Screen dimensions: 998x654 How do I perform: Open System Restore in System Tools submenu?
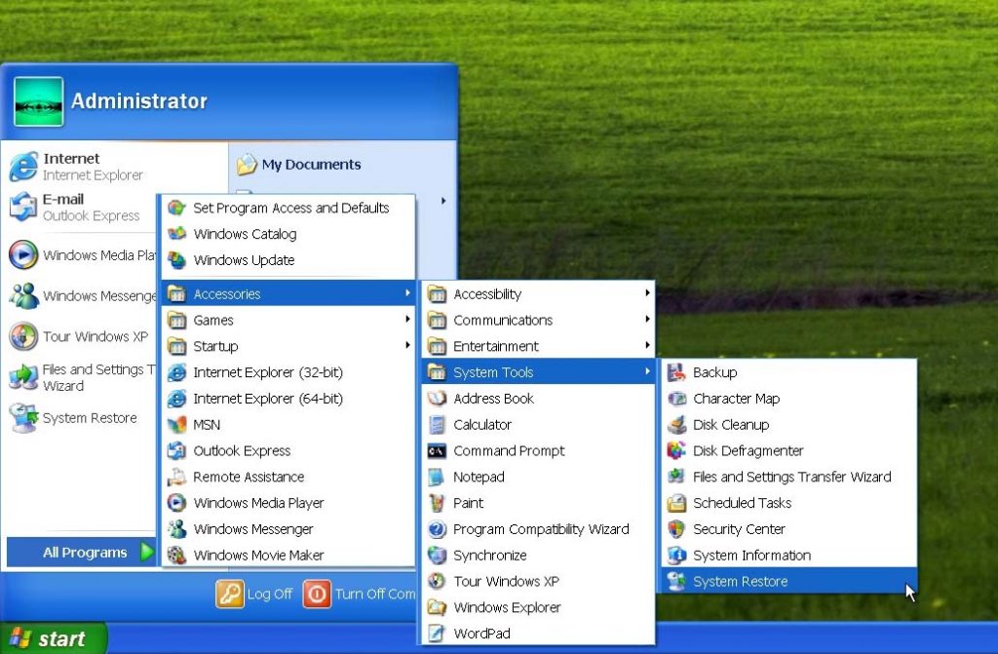(x=788, y=581)
